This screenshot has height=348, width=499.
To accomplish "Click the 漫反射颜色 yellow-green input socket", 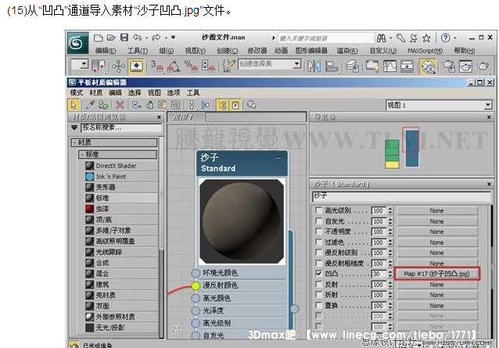I will [196, 285].
